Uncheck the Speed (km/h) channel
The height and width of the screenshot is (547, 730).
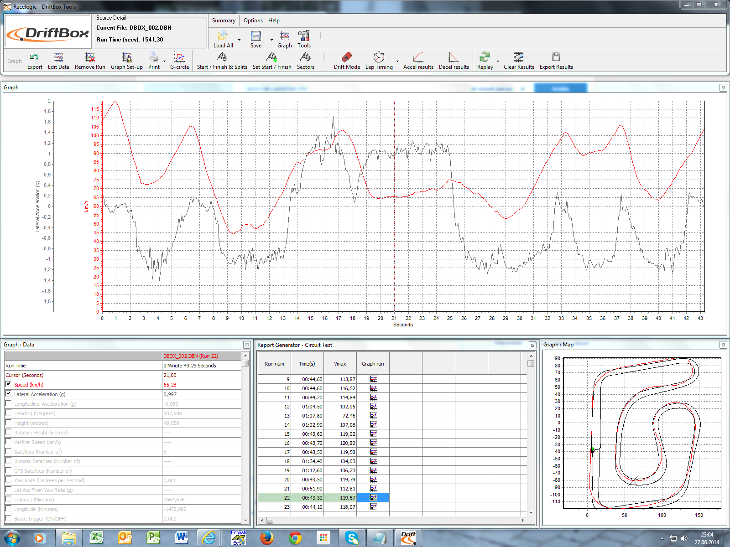coord(9,384)
